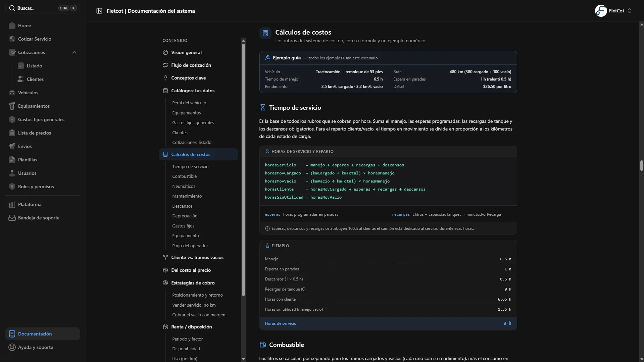The image size is (644, 362).
Task: Click the Flujo de cotización icon
Action: (x=165, y=65)
